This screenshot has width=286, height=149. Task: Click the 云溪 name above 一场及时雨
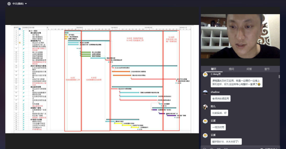[x=213, y=120]
